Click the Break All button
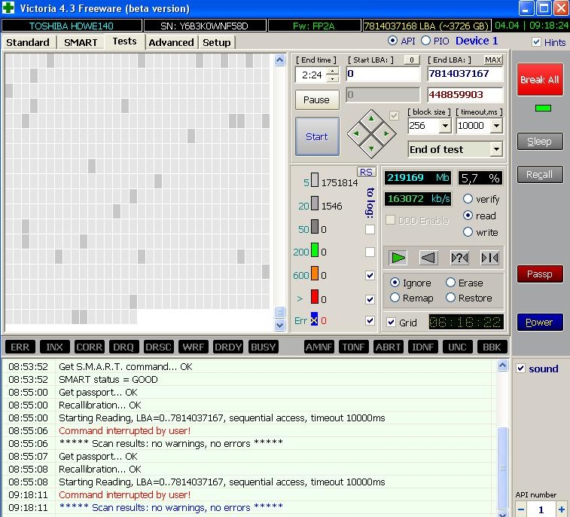Image resolution: width=570 pixels, height=517 pixels. 539,79
